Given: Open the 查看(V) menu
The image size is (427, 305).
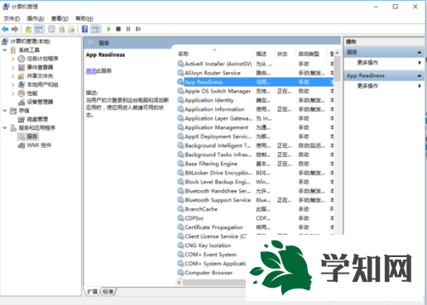Looking at the screenshot, I should click(60, 18).
